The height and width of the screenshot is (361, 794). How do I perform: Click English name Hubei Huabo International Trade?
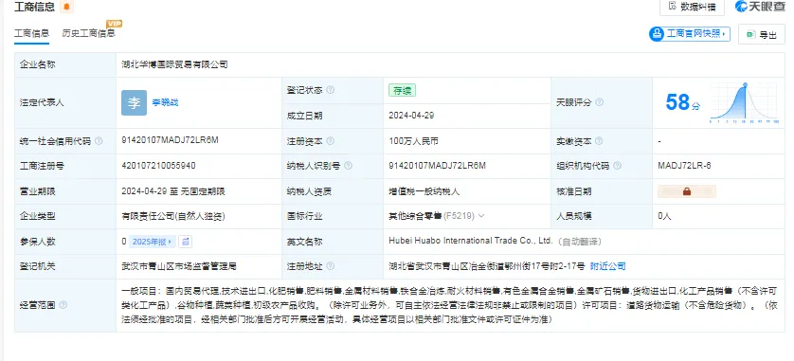(470, 241)
